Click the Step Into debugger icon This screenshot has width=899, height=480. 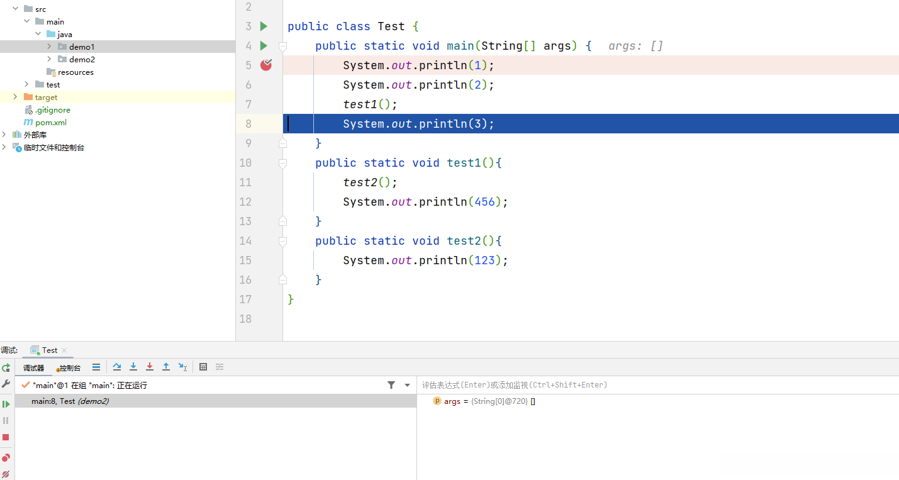133,367
